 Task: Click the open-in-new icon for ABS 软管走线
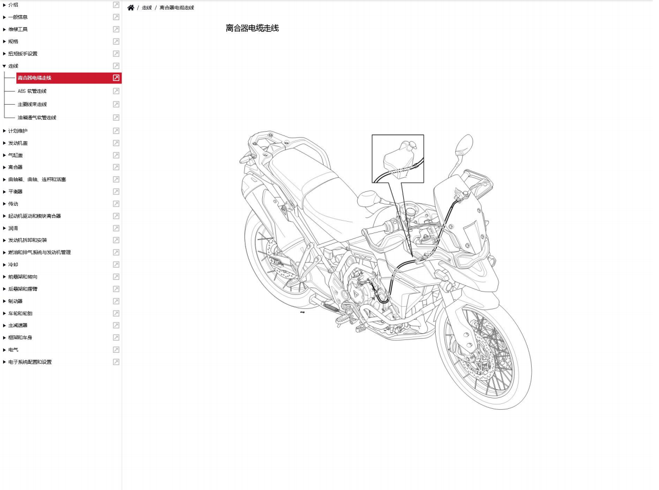point(116,91)
